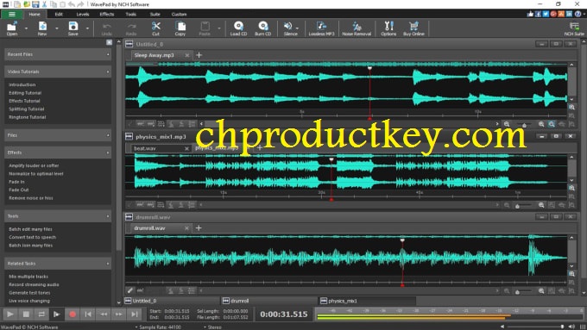Click the Editing Tutorial link
This screenshot has width=587, height=330.
25,93
